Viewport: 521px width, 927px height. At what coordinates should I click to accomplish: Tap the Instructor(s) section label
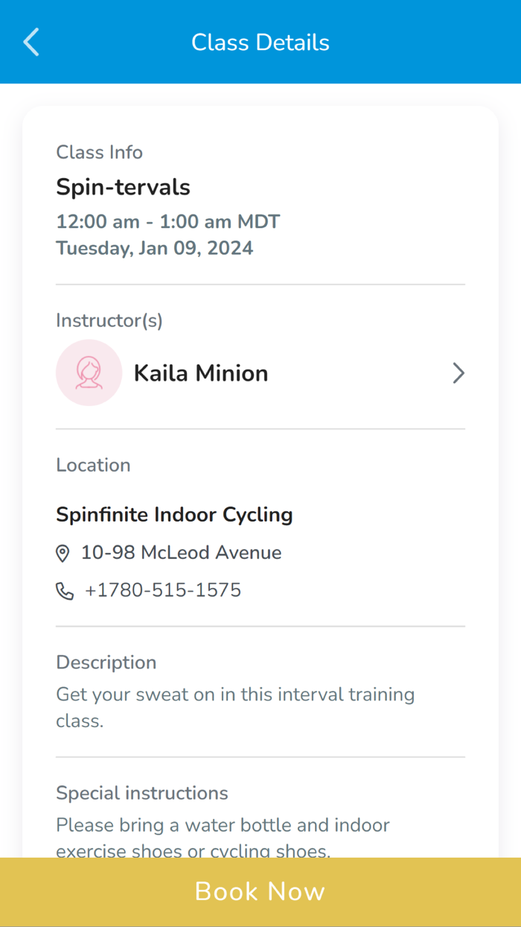coord(109,320)
